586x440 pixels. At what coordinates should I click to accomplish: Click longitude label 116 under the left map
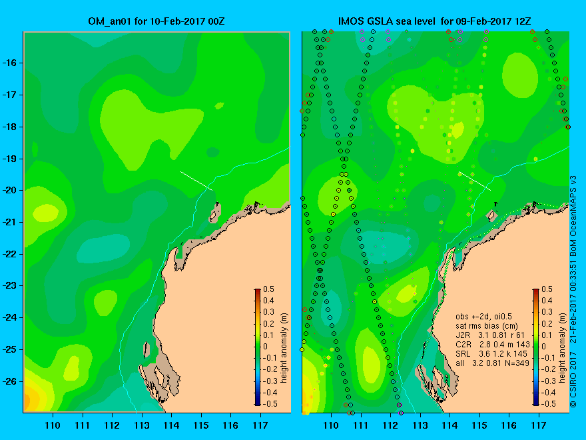(x=230, y=425)
